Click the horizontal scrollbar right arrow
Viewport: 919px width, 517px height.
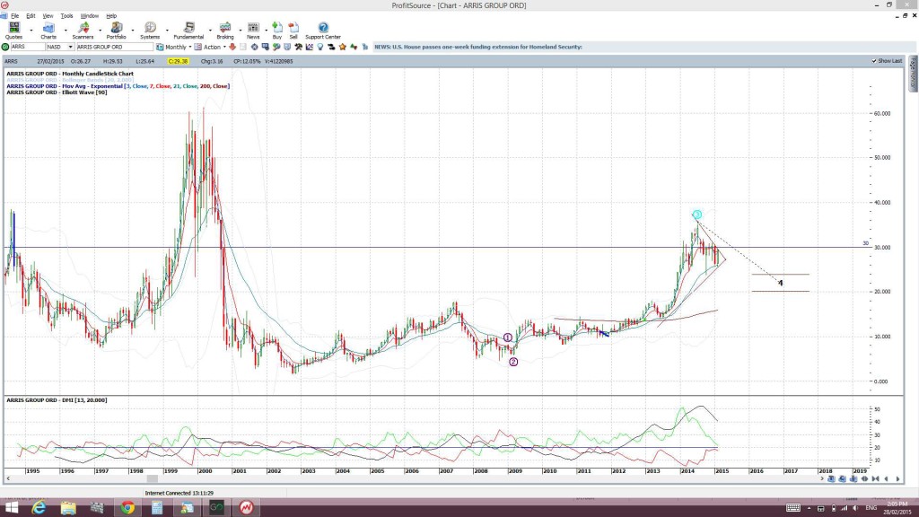822,479
